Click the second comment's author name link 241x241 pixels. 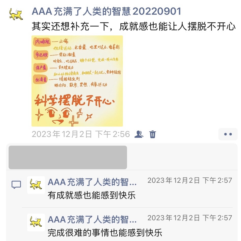pyautogui.click(x=92, y=219)
